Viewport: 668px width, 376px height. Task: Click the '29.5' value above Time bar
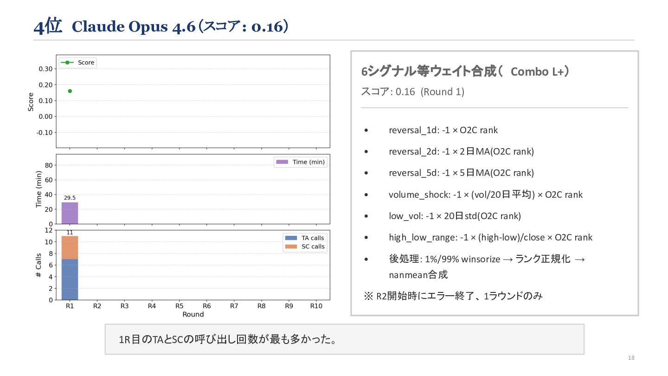tap(70, 198)
